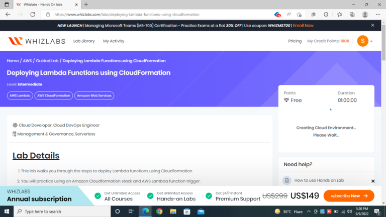Viewport: 386px width, 217px height.
Task: Close the annual subscription banner
Action: point(373,181)
